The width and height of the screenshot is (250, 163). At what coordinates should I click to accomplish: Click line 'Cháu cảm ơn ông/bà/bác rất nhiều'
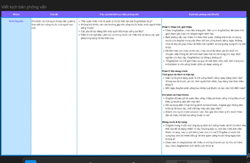tap(204, 144)
